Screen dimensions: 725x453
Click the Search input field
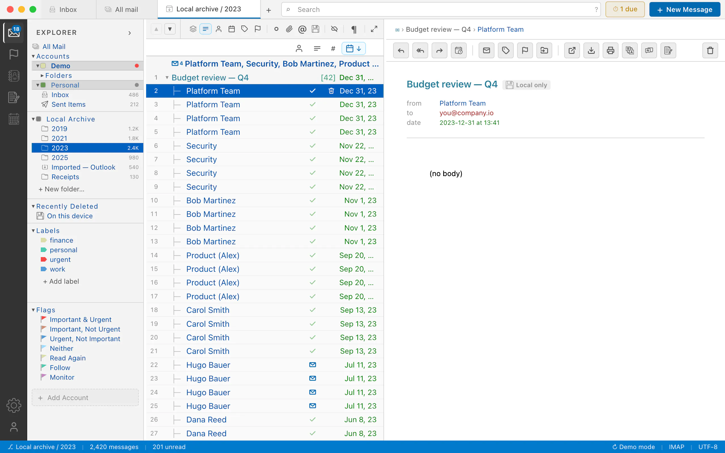click(441, 10)
